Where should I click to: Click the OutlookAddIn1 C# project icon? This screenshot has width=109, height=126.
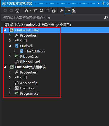pos(12,30)
